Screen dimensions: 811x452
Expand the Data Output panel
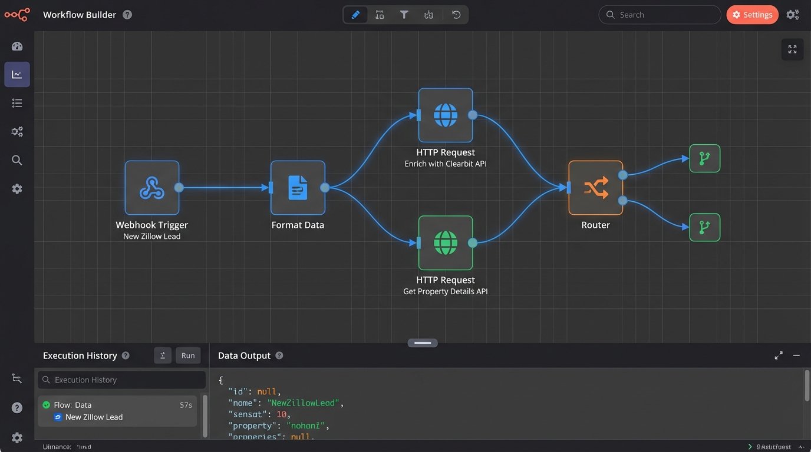(779, 355)
